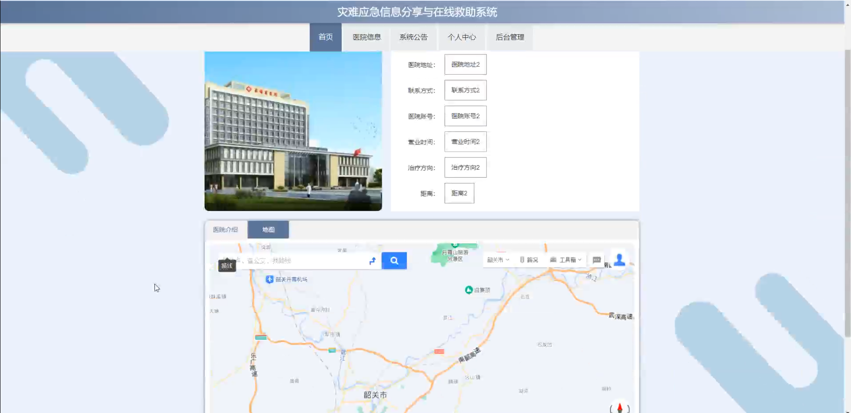Click the 犁市镇 place label
The image size is (851, 413).
point(332,334)
